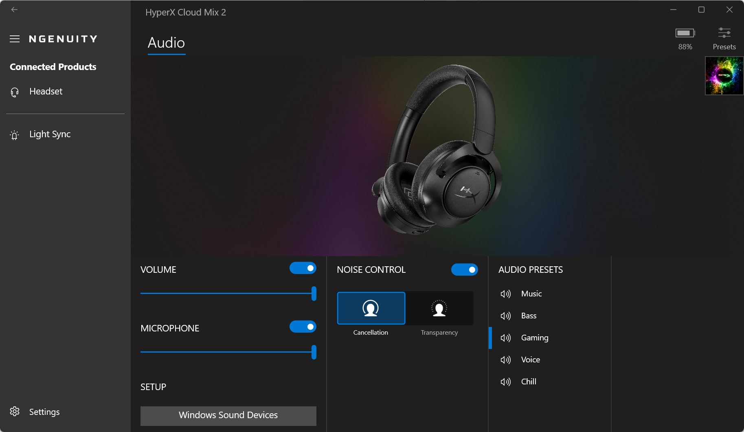Disable the Noise Control switch
This screenshot has height=432, width=744.
point(465,270)
